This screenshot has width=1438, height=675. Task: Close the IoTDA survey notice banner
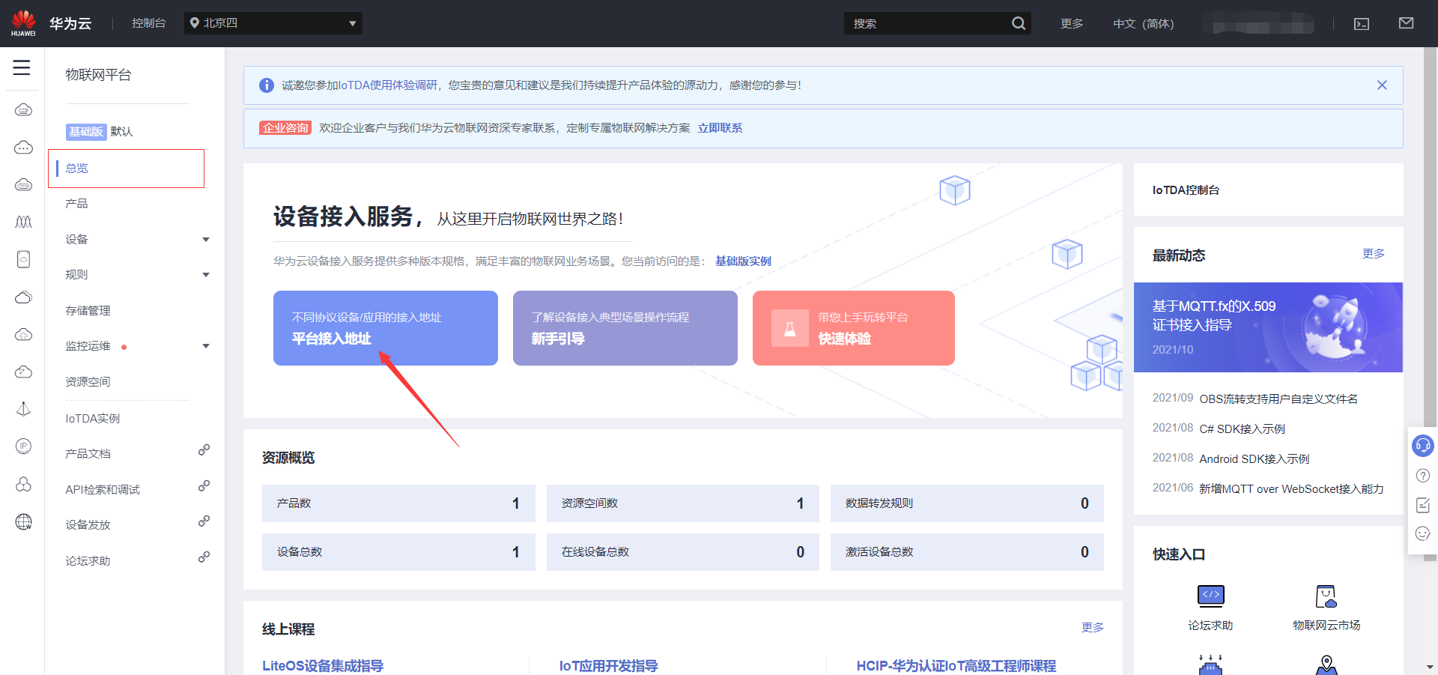pos(1382,85)
